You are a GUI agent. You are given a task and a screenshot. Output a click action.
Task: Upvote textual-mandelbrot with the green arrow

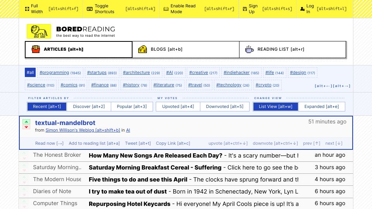(x=26, y=122)
